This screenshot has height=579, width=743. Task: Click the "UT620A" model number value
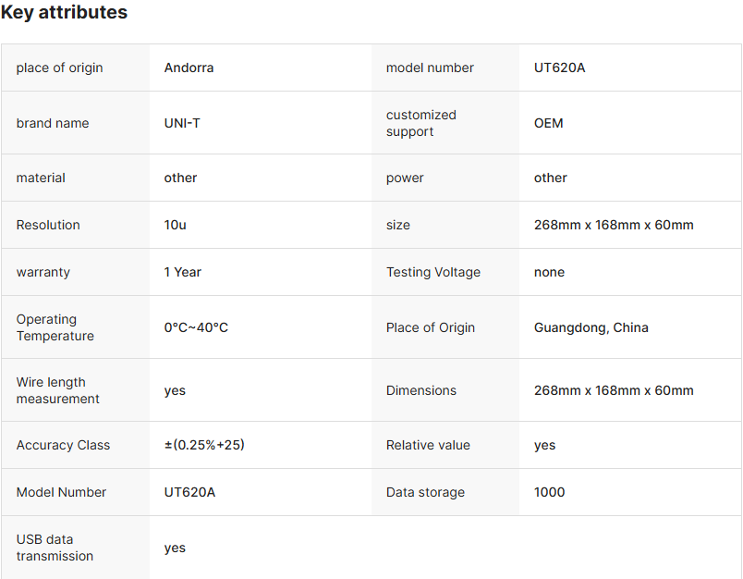point(559,68)
